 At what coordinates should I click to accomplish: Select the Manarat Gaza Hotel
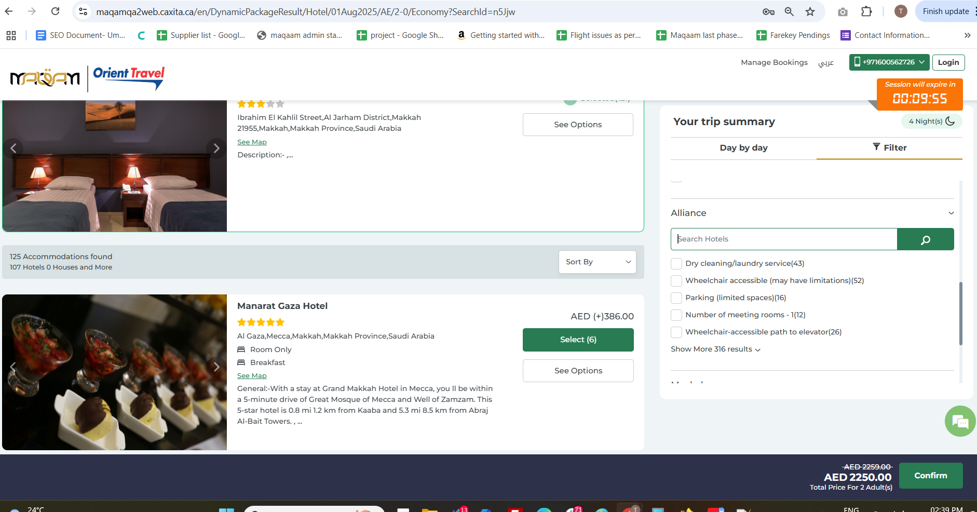pos(578,340)
